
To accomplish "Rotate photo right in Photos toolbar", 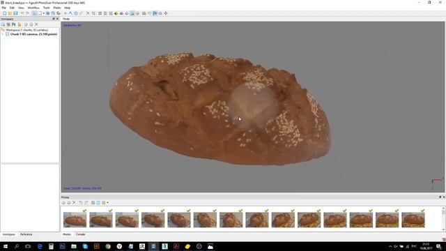I will tap(86, 203).
